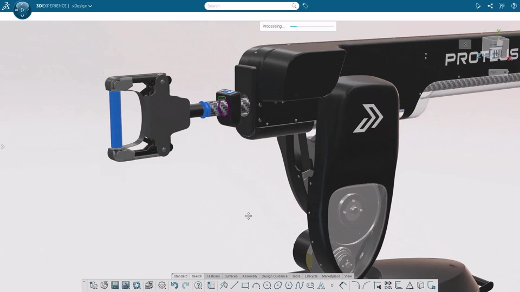520x292 pixels.
Task: Open the Surfaces tab
Action: click(231, 276)
